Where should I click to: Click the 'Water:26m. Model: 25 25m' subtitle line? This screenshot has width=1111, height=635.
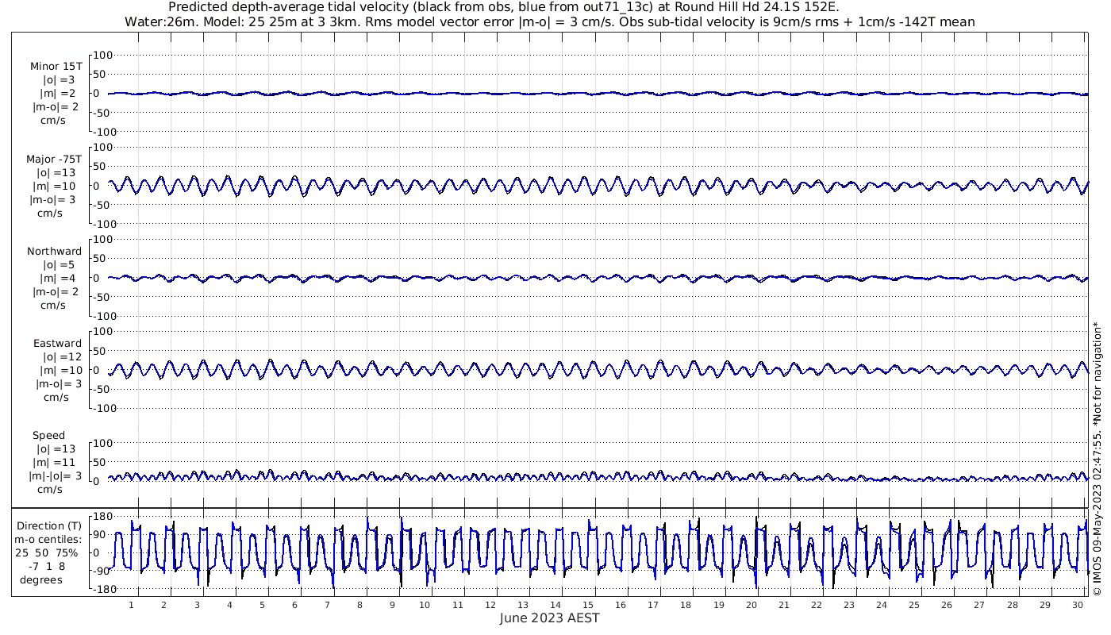coord(549,21)
